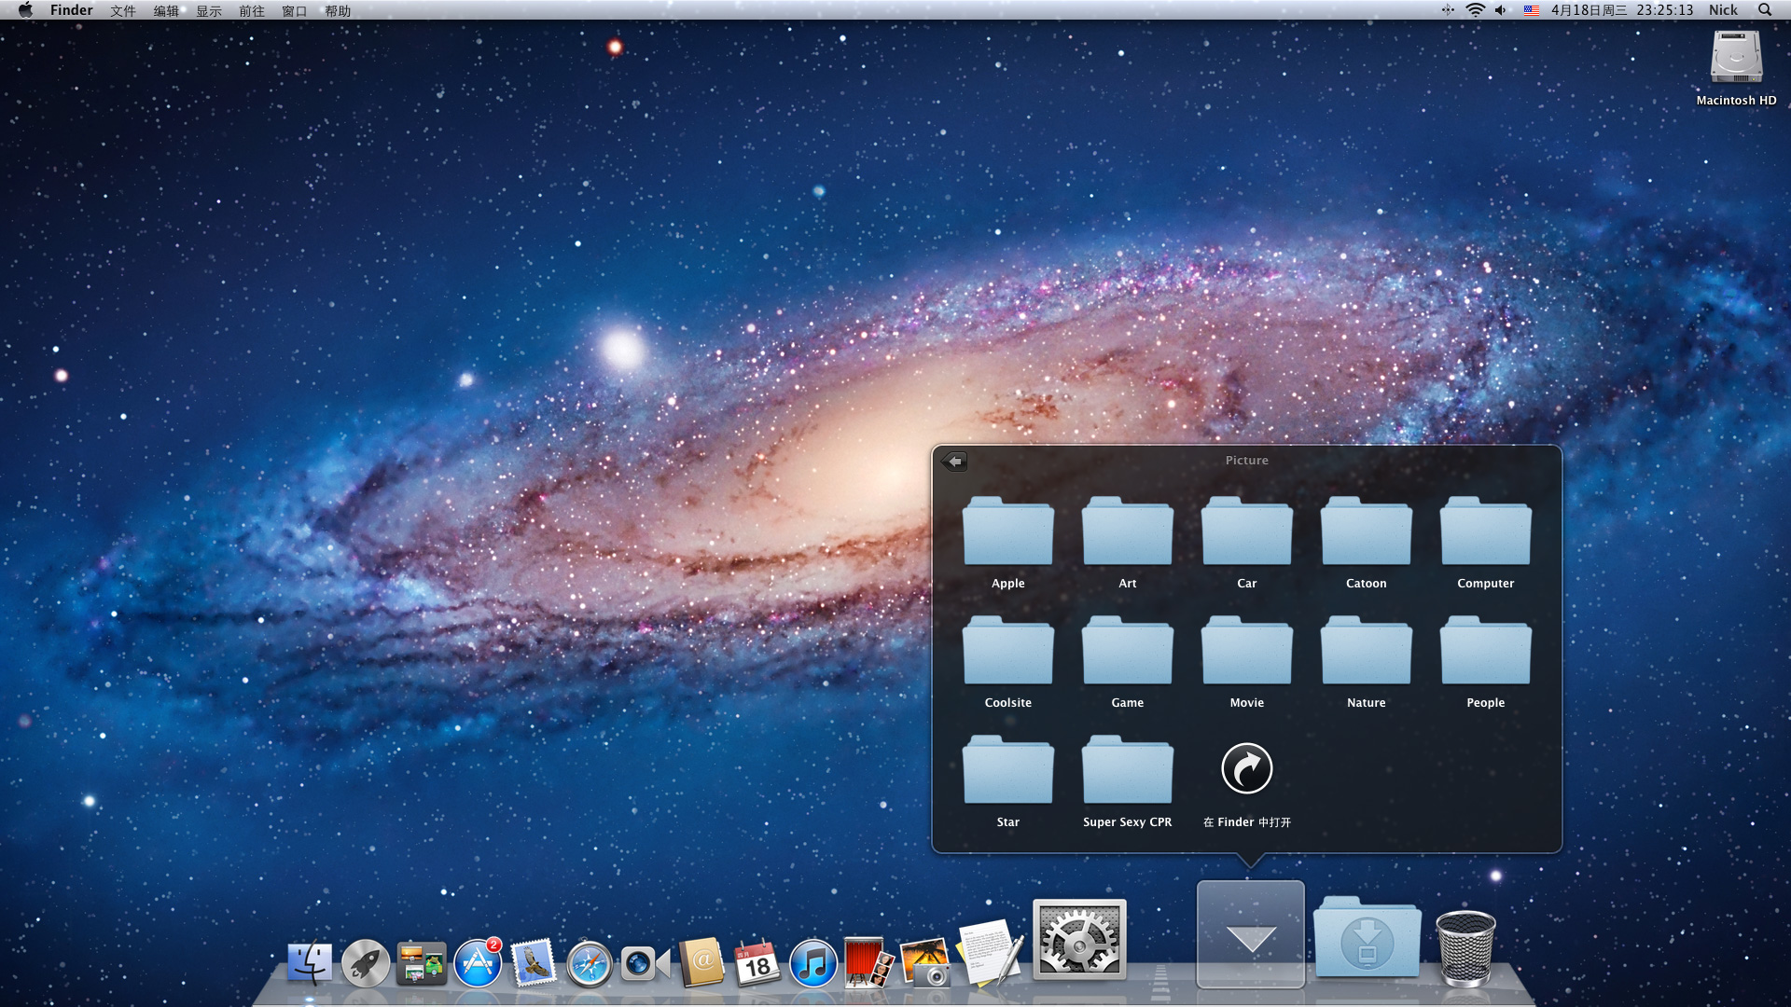This screenshot has height=1007, width=1791.
Task: Open the volume control menu
Action: coord(1500,10)
